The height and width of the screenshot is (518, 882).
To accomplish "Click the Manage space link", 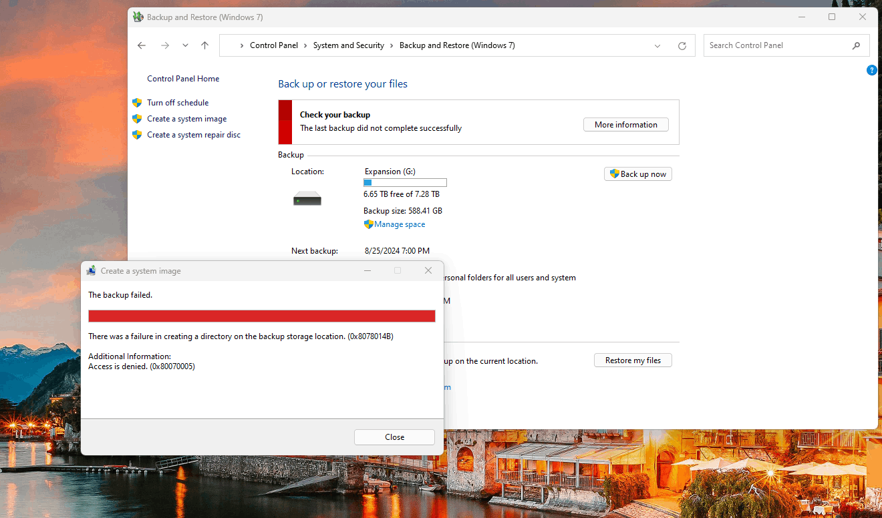I will point(400,224).
